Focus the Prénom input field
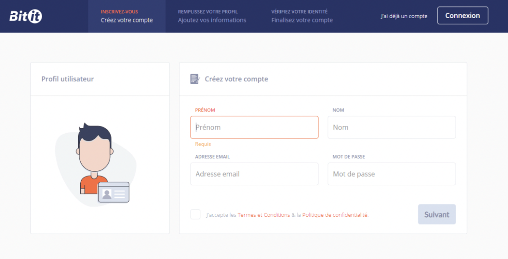This screenshot has width=508, height=259. (254, 127)
